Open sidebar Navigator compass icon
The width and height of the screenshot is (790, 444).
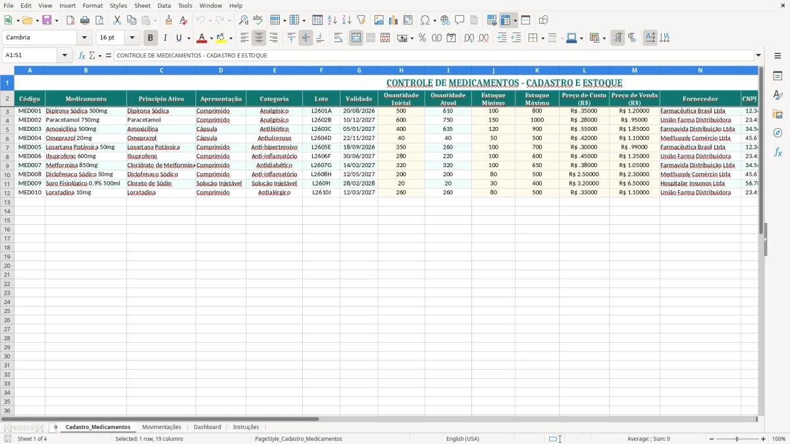pyautogui.click(x=777, y=133)
